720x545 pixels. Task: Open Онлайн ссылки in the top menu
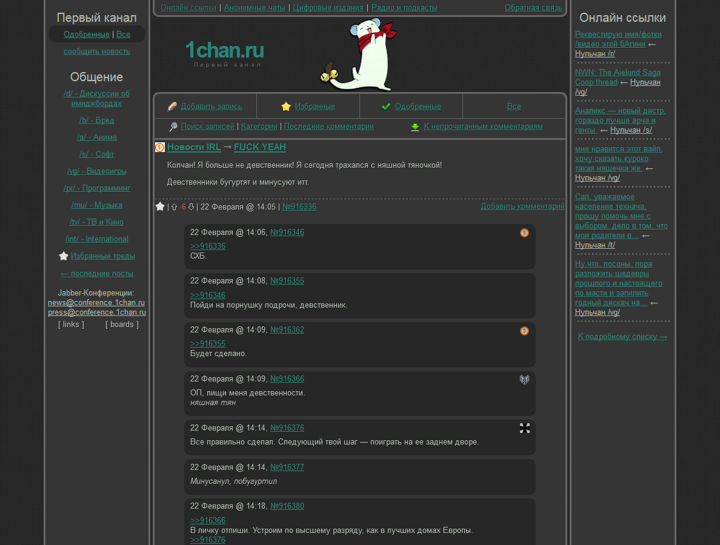[x=188, y=8]
